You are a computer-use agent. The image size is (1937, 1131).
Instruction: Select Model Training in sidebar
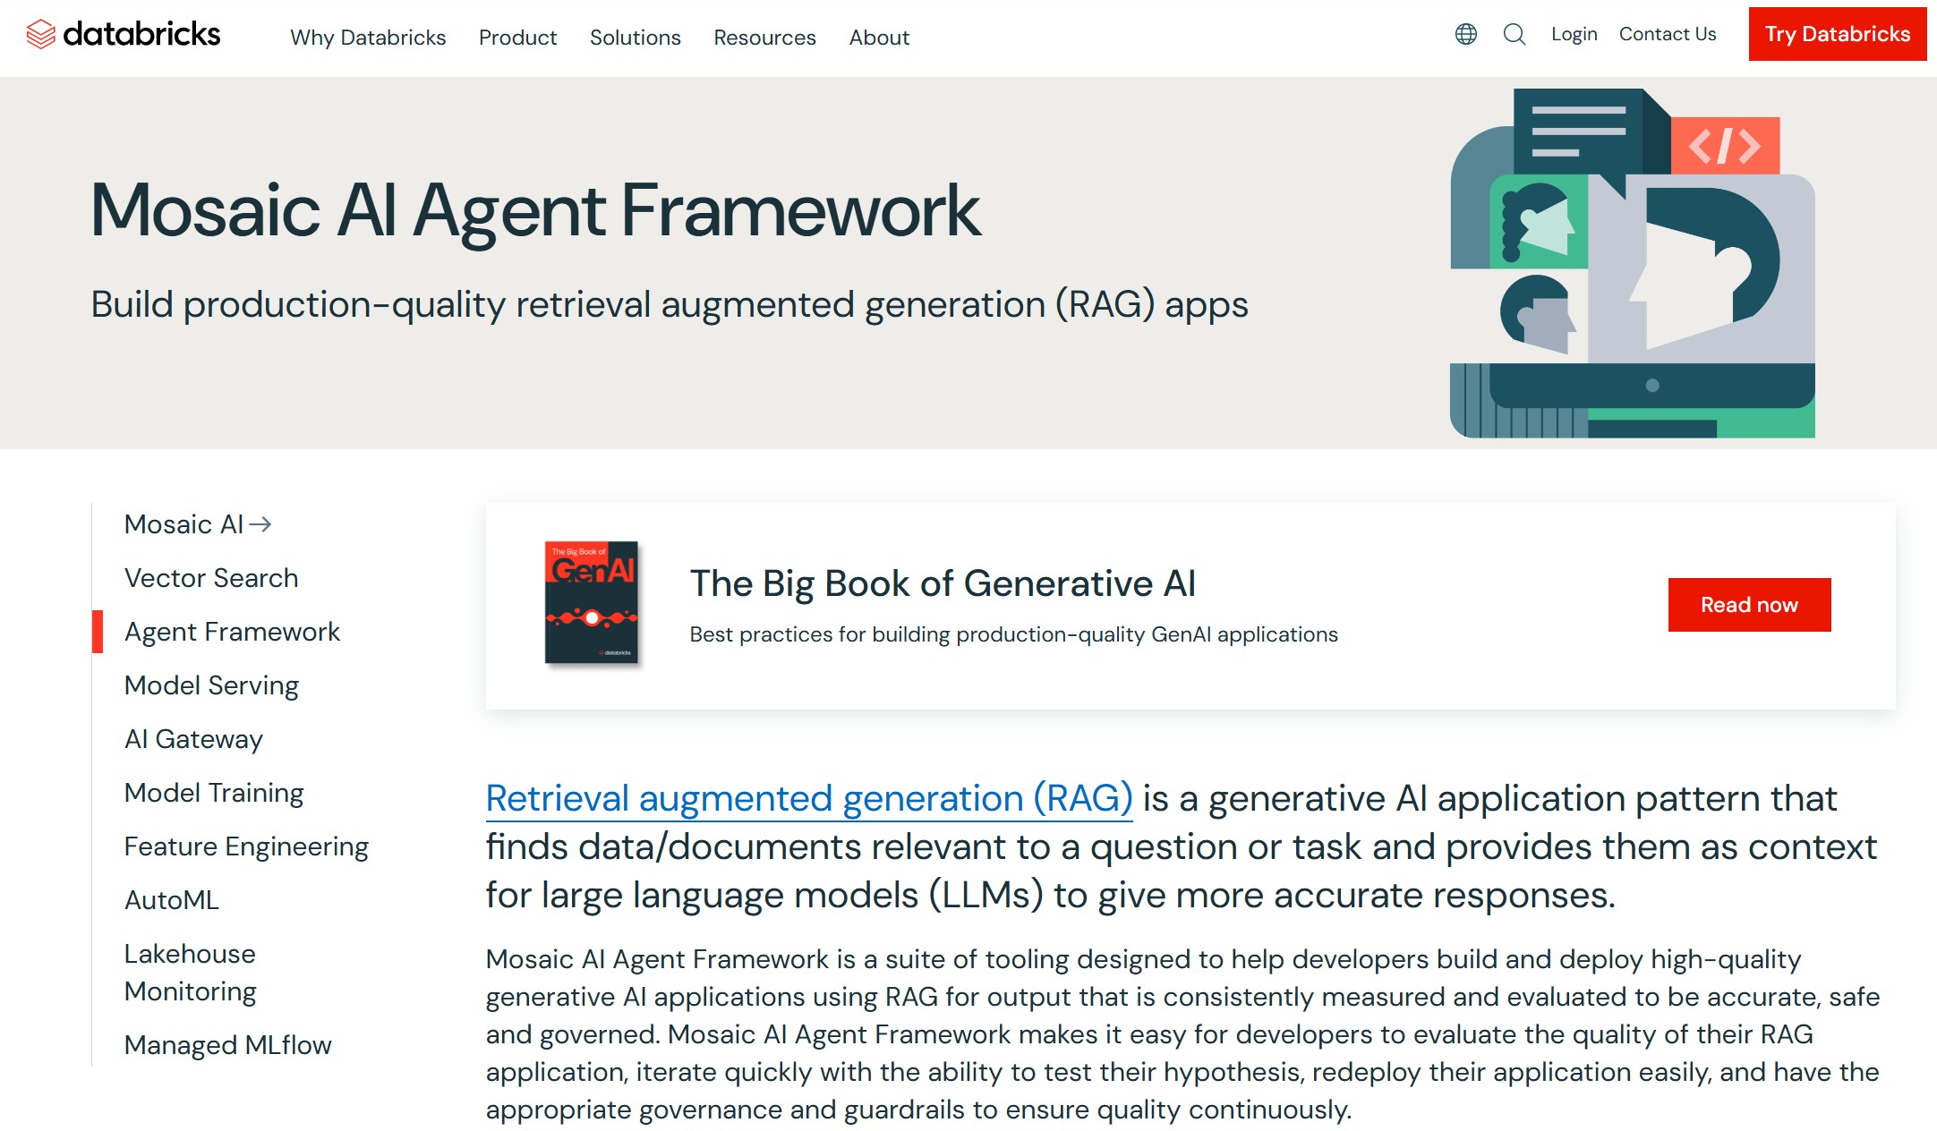(x=214, y=793)
